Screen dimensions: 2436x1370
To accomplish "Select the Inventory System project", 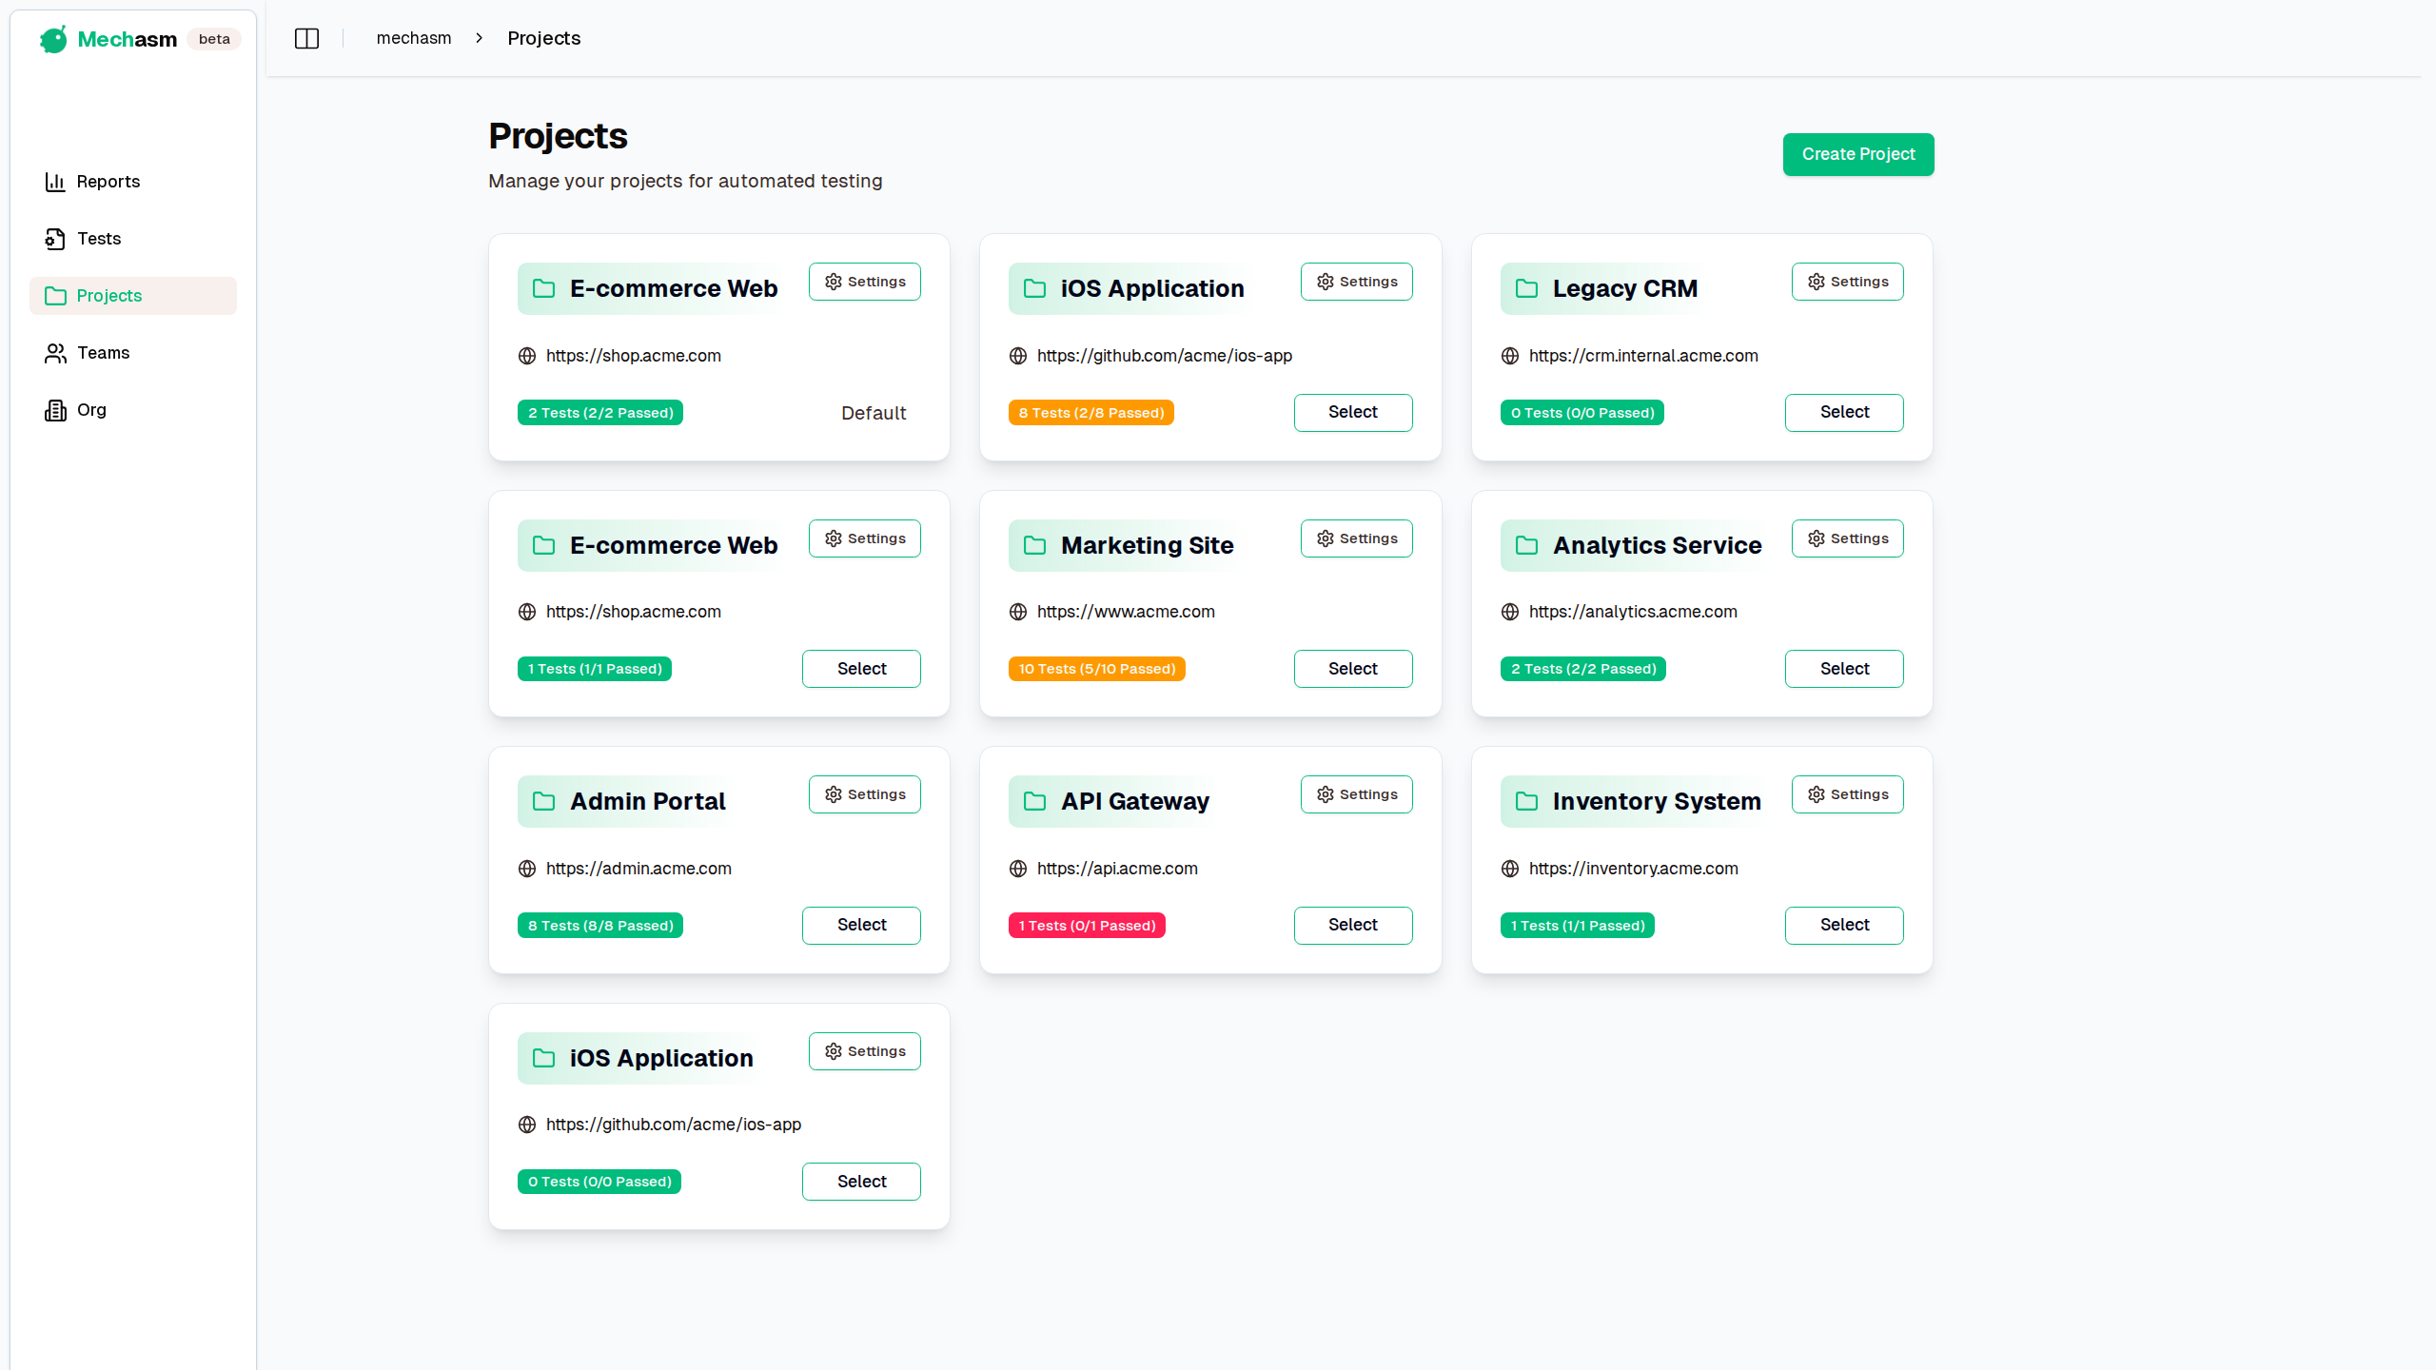I will pyautogui.click(x=1843, y=925).
